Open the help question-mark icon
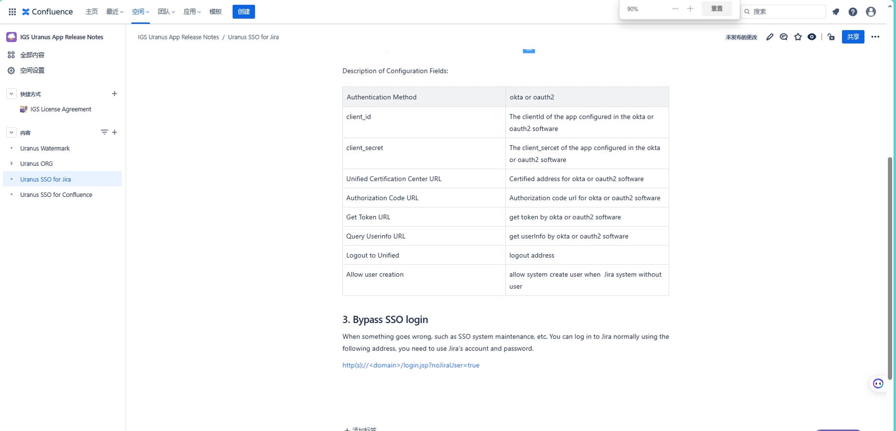This screenshot has width=896, height=431. point(853,11)
